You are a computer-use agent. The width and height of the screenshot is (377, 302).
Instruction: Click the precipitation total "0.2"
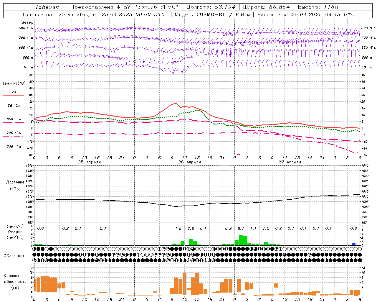pos(65,228)
